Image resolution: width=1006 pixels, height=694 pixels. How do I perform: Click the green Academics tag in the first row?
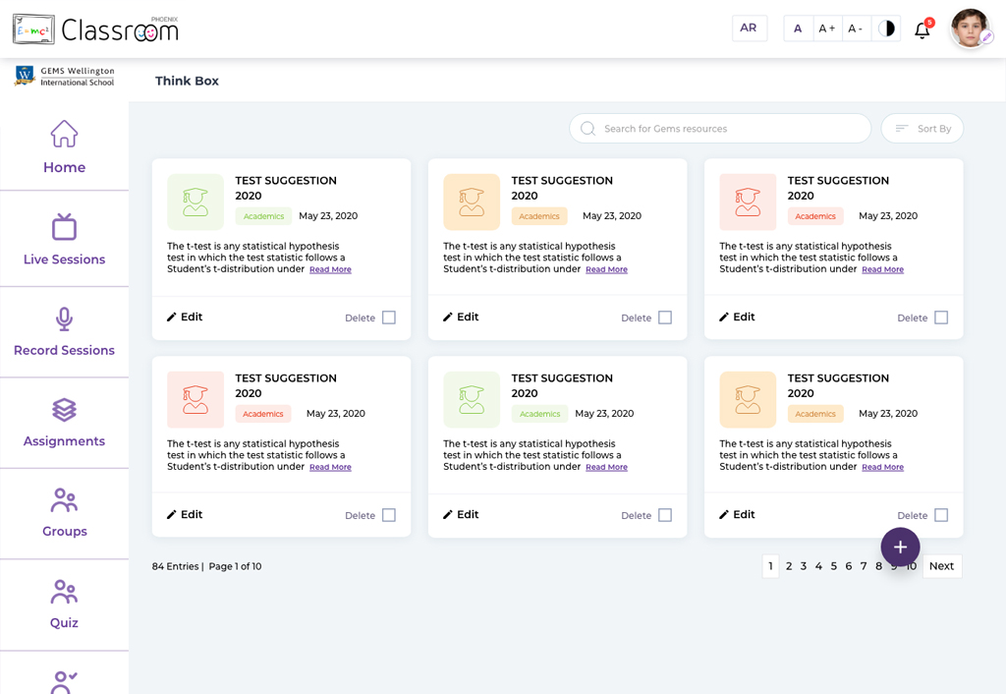click(263, 216)
